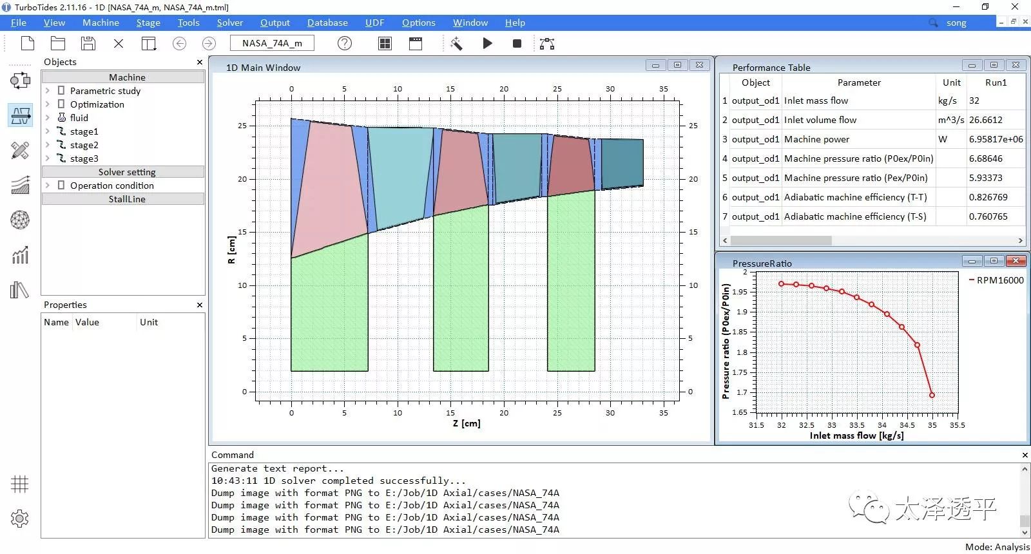Image resolution: width=1031 pixels, height=554 pixels.
Task: Go back with the left arrow icon
Action: 180,44
